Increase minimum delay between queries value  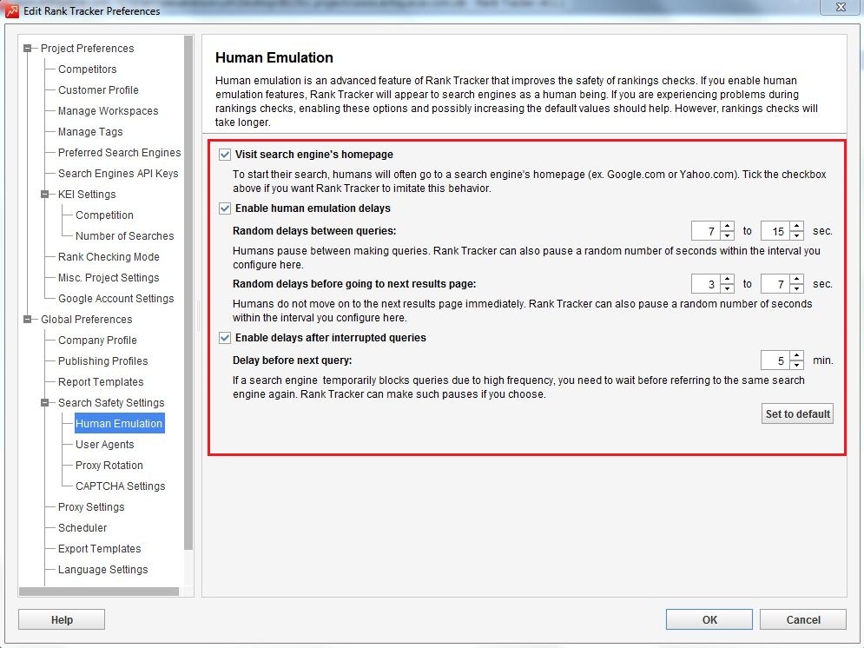(x=728, y=226)
